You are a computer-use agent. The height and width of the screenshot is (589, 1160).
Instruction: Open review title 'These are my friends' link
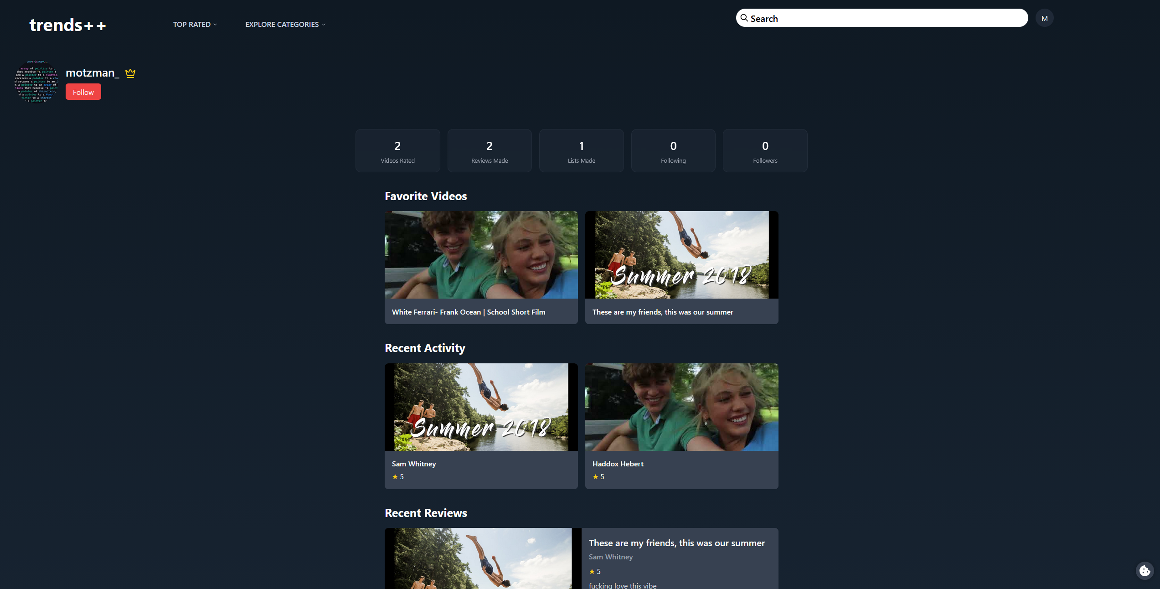click(676, 542)
